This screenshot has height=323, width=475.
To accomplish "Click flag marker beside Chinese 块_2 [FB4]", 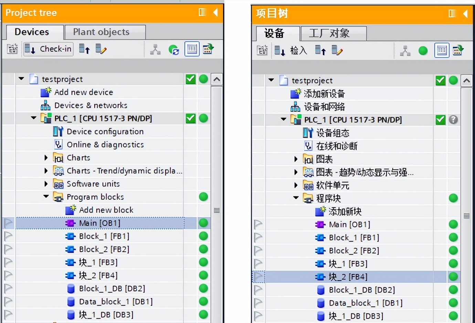I will click(258, 277).
